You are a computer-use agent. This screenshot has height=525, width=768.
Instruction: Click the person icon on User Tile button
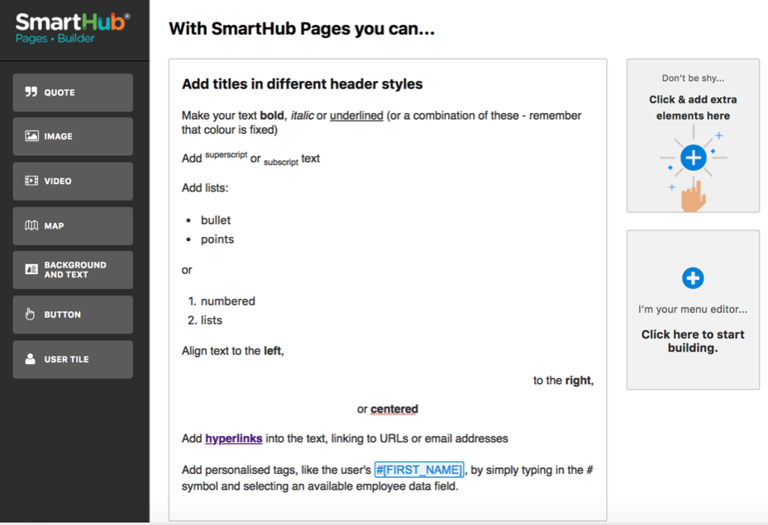tap(31, 358)
